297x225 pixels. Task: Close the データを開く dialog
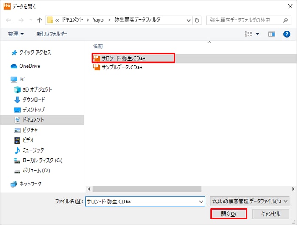point(290,6)
